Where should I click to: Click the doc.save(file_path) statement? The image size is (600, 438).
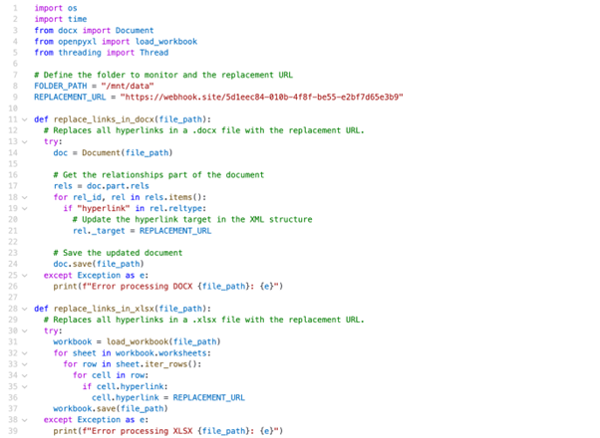[98, 263]
